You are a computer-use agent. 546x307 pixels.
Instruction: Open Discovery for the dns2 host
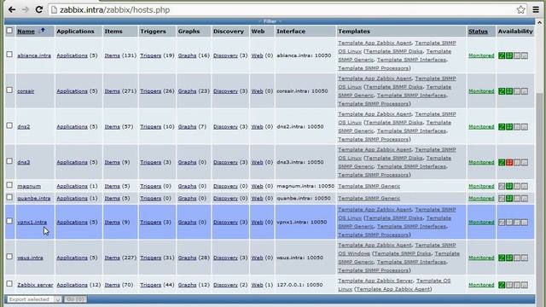[225, 127]
